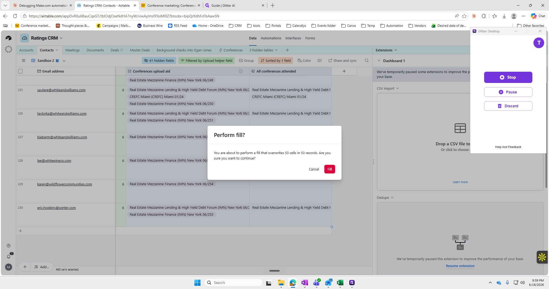
Task: Open Share and sync
Action: 343,60
